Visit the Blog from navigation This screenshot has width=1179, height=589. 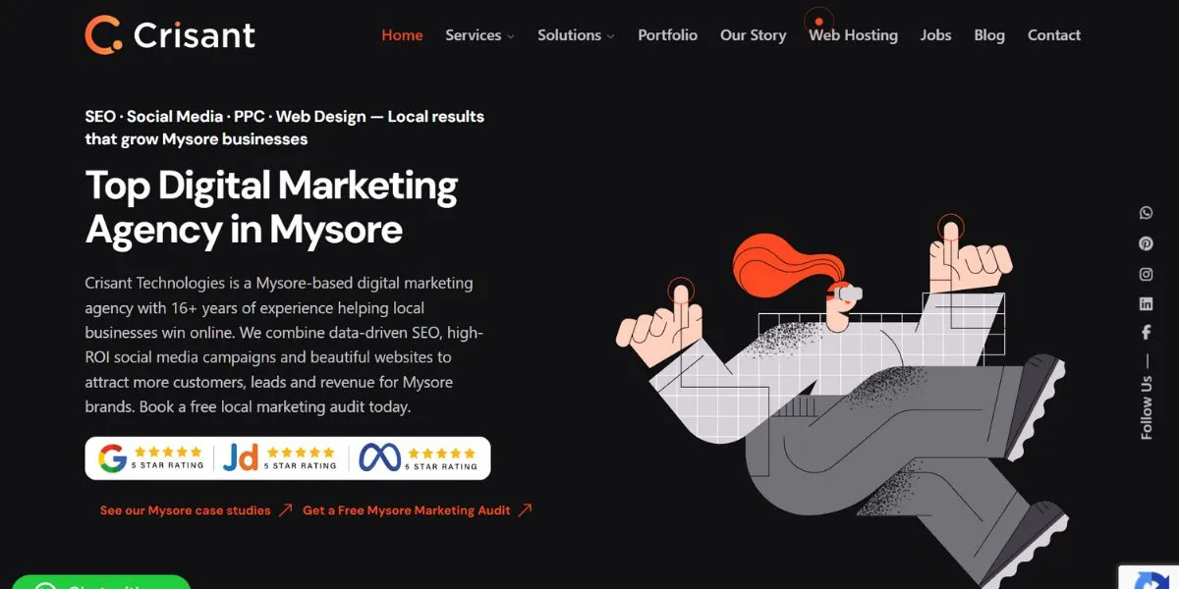click(x=989, y=35)
